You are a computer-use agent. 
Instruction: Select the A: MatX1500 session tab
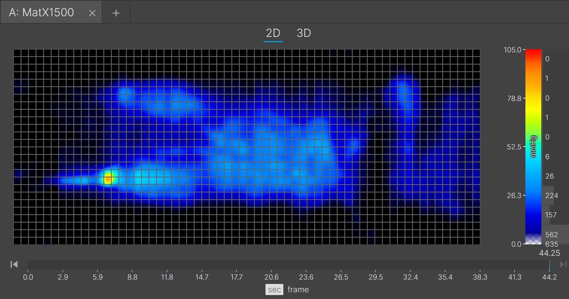click(42, 13)
